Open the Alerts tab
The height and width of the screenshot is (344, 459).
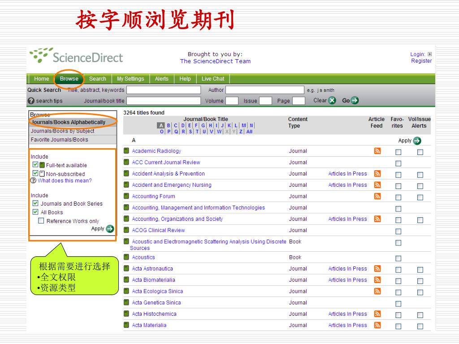pos(161,79)
